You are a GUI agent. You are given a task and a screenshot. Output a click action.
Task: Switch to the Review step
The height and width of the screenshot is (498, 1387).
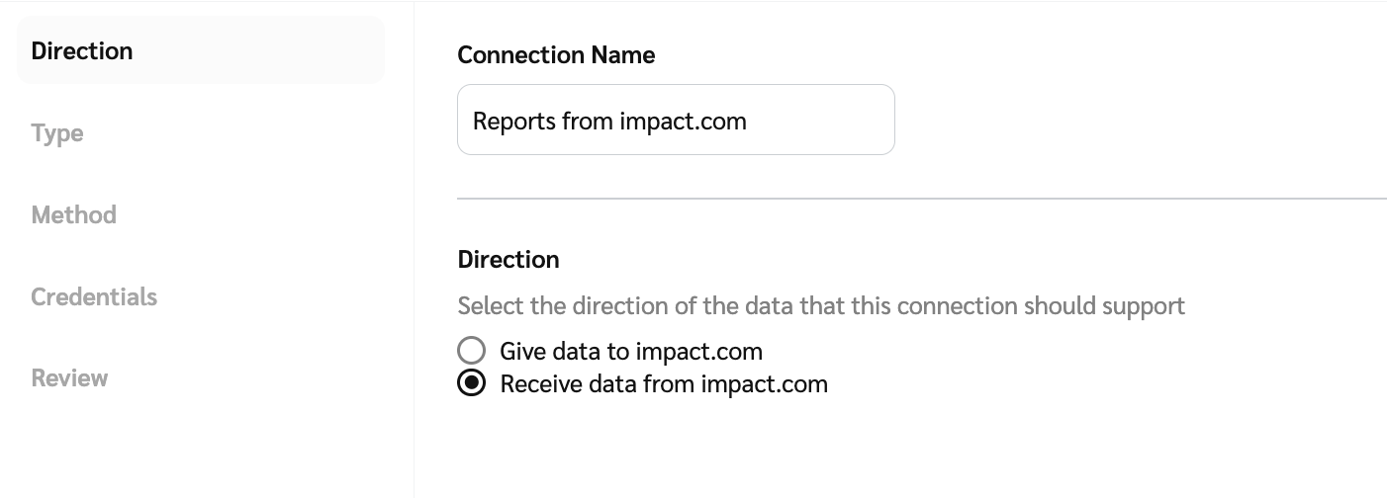click(x=69, y=378)
